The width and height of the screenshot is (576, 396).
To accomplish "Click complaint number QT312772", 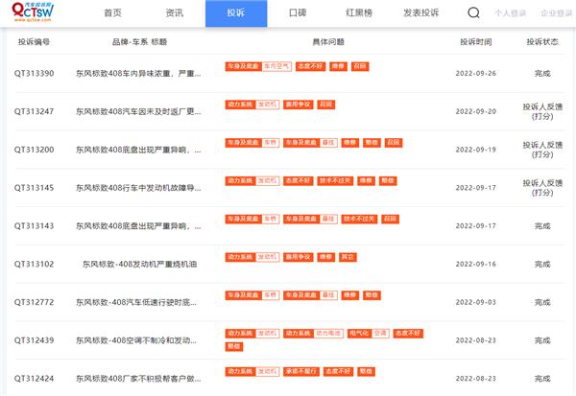I will pyautogui.click(x=35, y=302).
